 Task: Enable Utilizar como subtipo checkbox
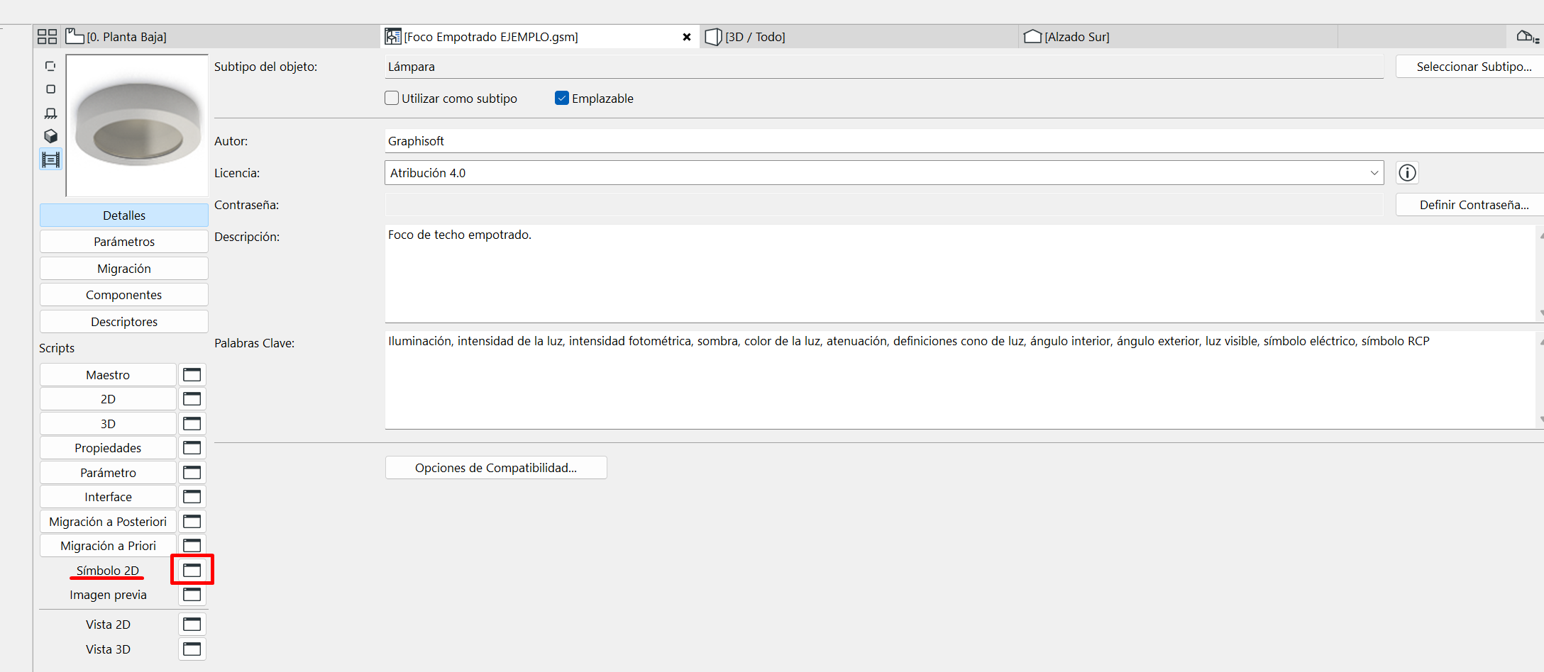(x=392, y=99)
